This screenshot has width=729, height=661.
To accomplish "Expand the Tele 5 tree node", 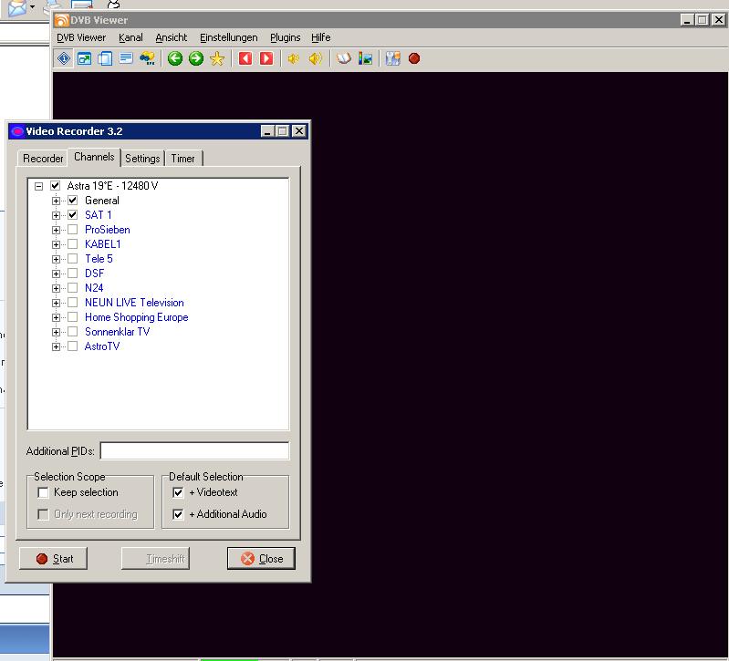I will click(x=56, y=259).
